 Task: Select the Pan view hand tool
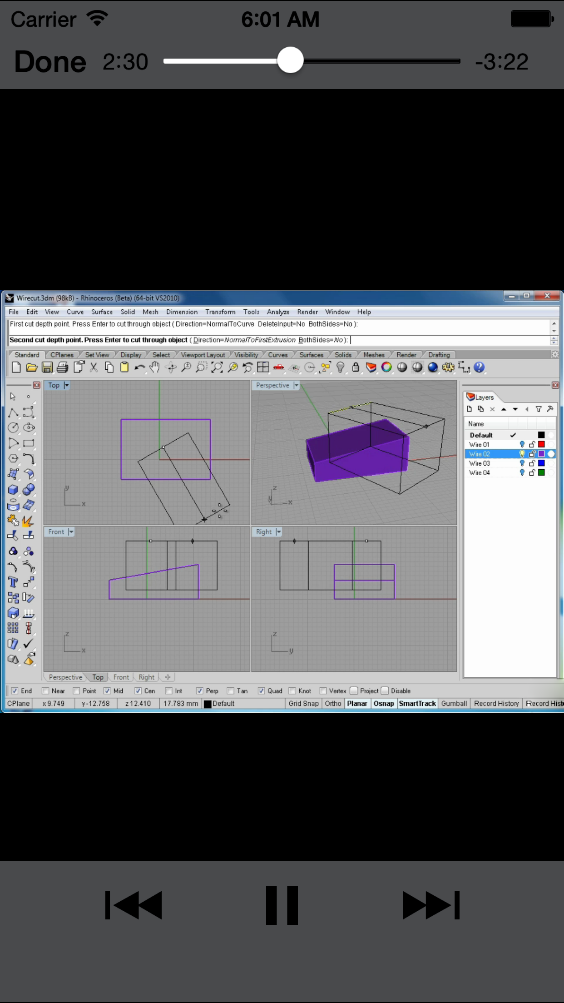(x=155, y=367)
